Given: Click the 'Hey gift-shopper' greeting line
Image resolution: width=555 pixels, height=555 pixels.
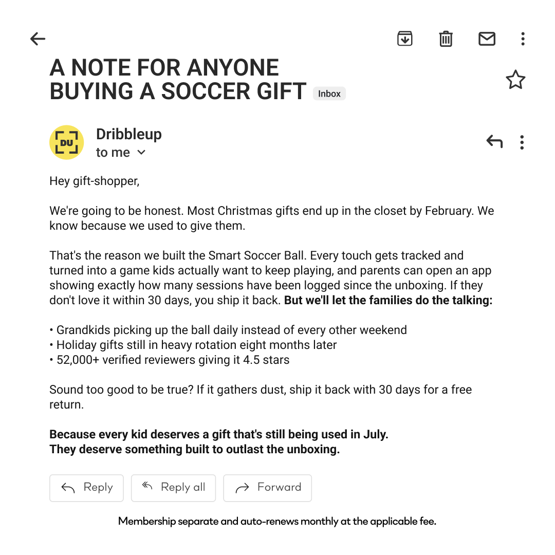Looking at the screenshot, I should [95, 181].
